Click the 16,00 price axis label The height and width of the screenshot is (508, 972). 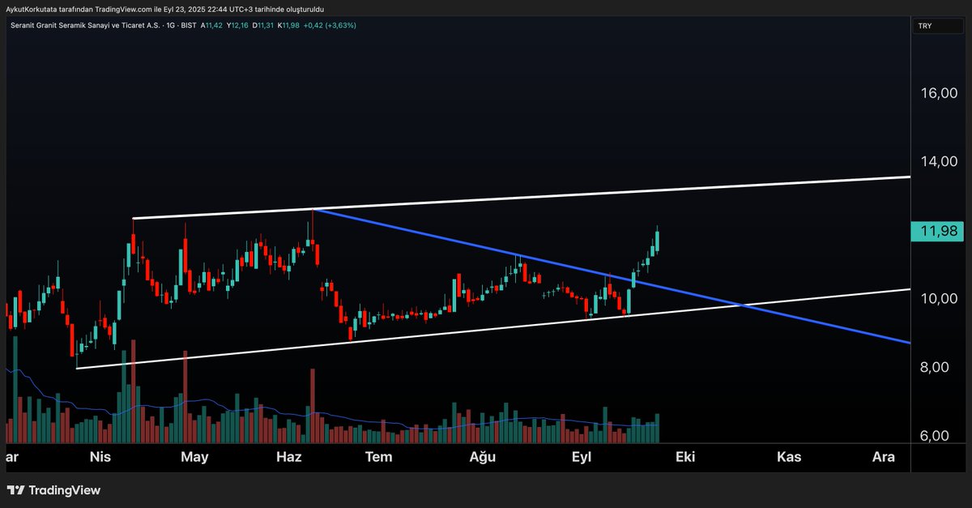point(938,93)
